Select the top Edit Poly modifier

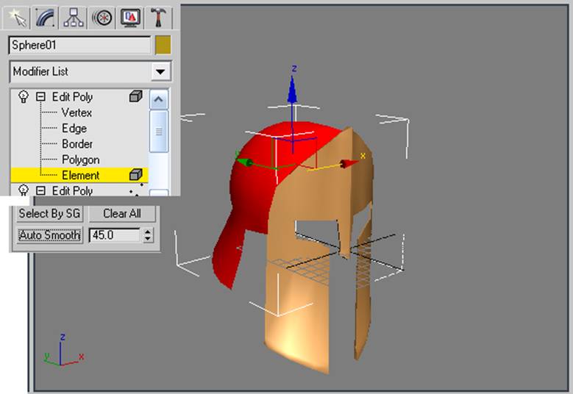click(x=72, y=97)
